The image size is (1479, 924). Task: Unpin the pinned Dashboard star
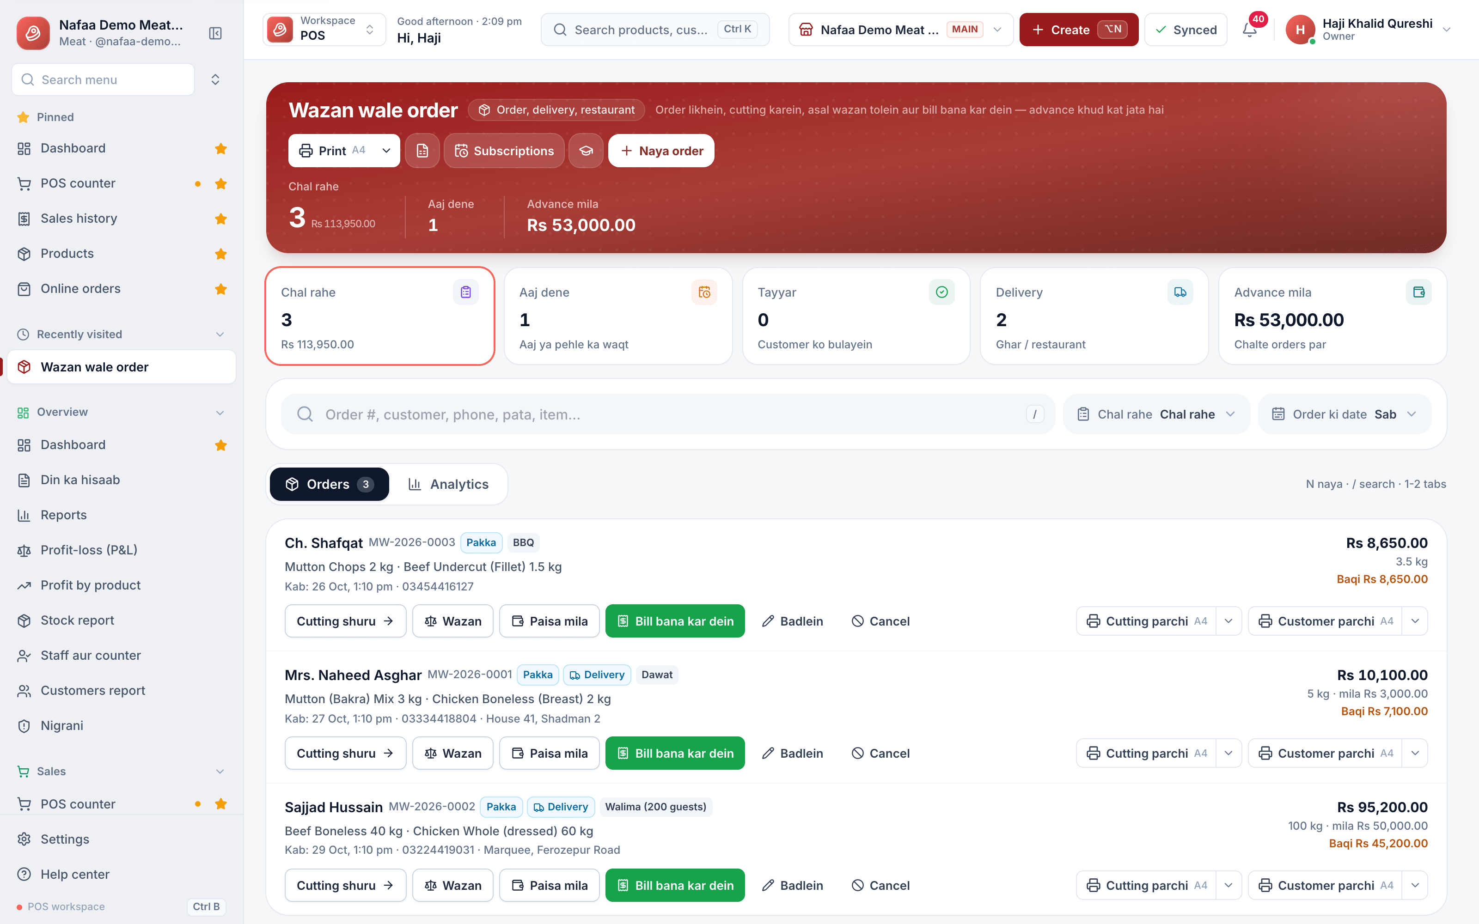point(221,148)
